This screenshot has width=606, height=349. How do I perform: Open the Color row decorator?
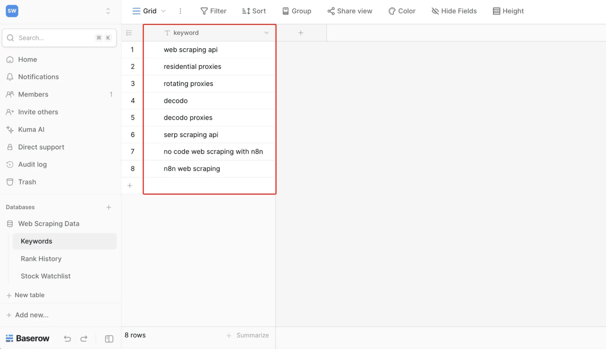tap(402, 11)
